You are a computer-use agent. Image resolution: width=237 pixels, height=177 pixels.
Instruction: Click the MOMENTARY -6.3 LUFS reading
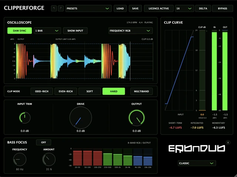(218, 127)
